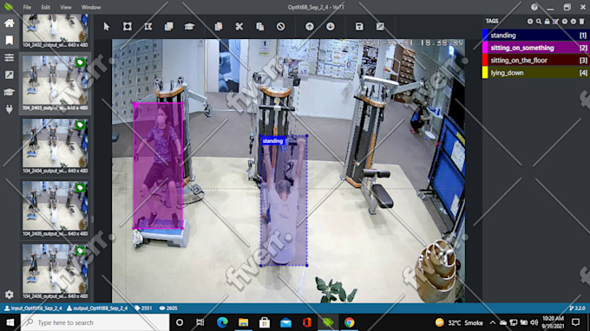Export the project from the toolbar
590x331 pixels.
point(380,26)
